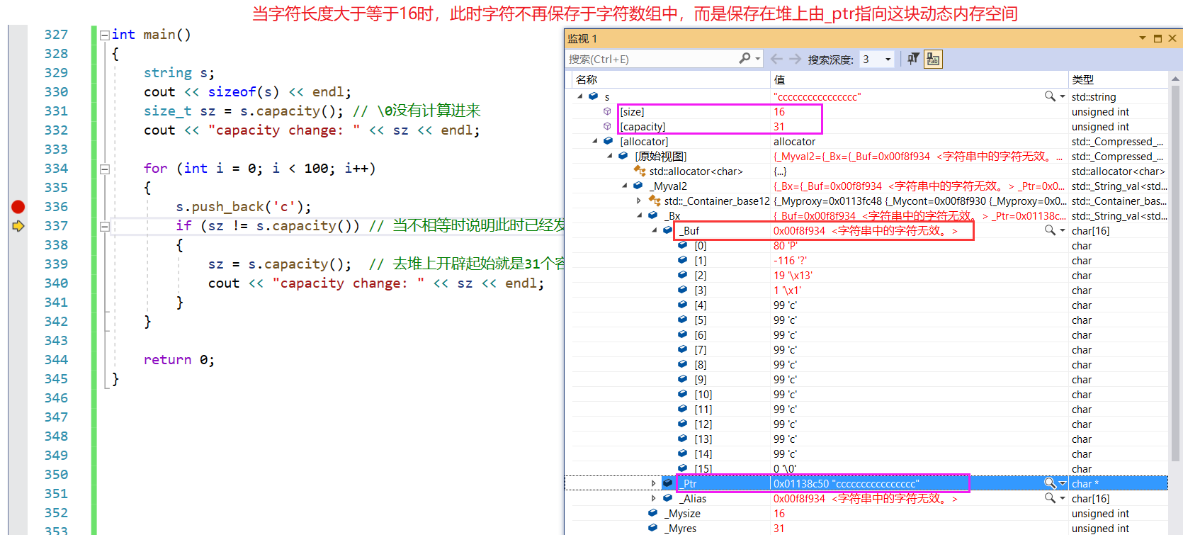Click the [capacity] property icon
The width and height of the screenshot is (1200, 547).
tap(607, 126)
